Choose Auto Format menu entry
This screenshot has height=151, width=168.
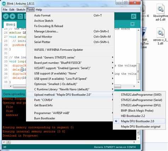[x=70, y=16]
